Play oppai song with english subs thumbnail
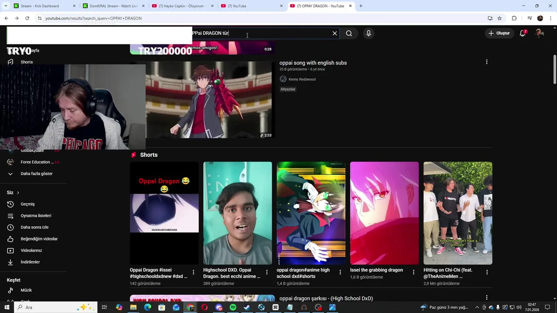This screenshot has height=313, width=557. [x=210, y=100]
